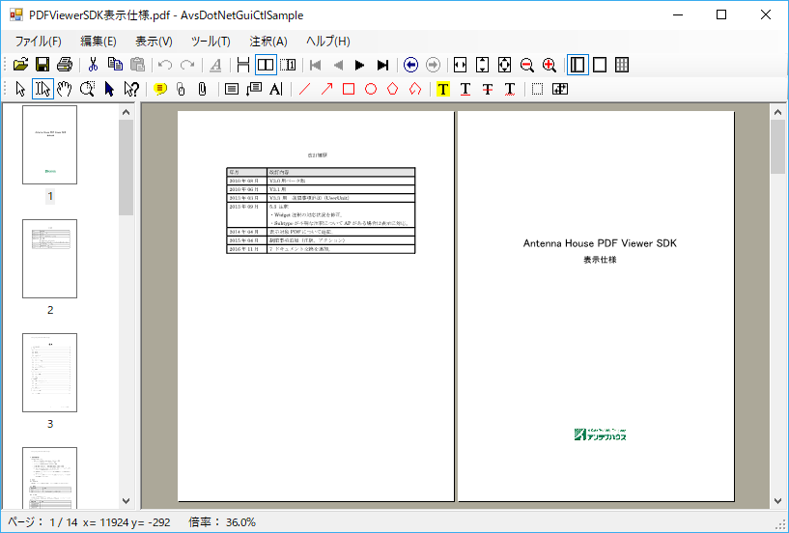The width and height of the screenshot is (789, 533).
Task: Toggle the text select cursor tool
Action: 42,89
